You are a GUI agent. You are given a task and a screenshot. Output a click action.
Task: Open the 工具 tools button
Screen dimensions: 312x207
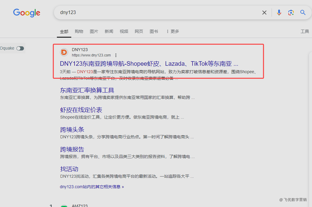305,31
